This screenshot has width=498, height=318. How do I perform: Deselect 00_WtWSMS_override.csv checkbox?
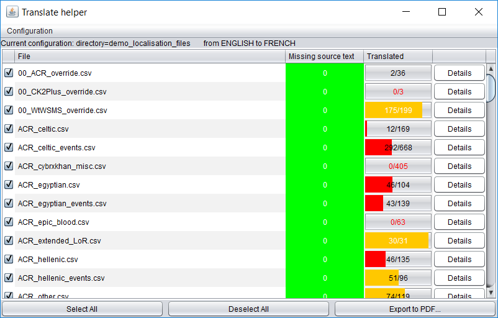click(9, 110)
